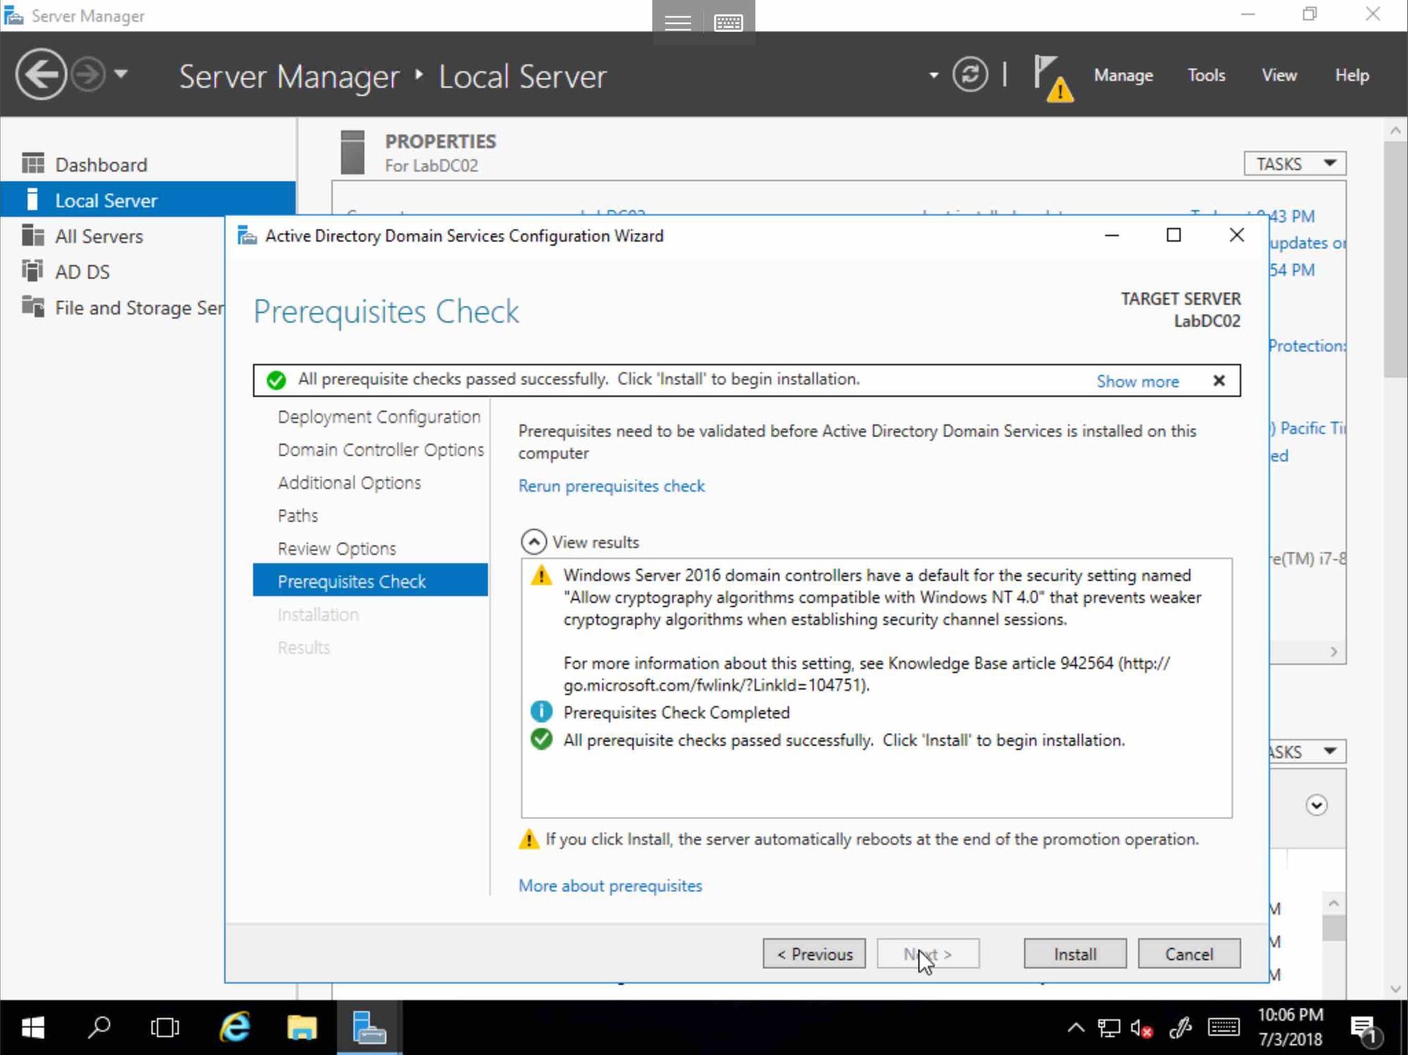Click the properties panel right scroll arrow
This screenshot has height=1055, width=1408.
click(x=1333, y=652)
